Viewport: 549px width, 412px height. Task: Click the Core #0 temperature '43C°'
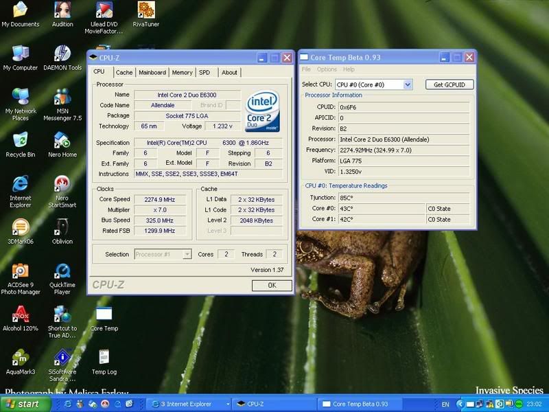coord(382,209)
